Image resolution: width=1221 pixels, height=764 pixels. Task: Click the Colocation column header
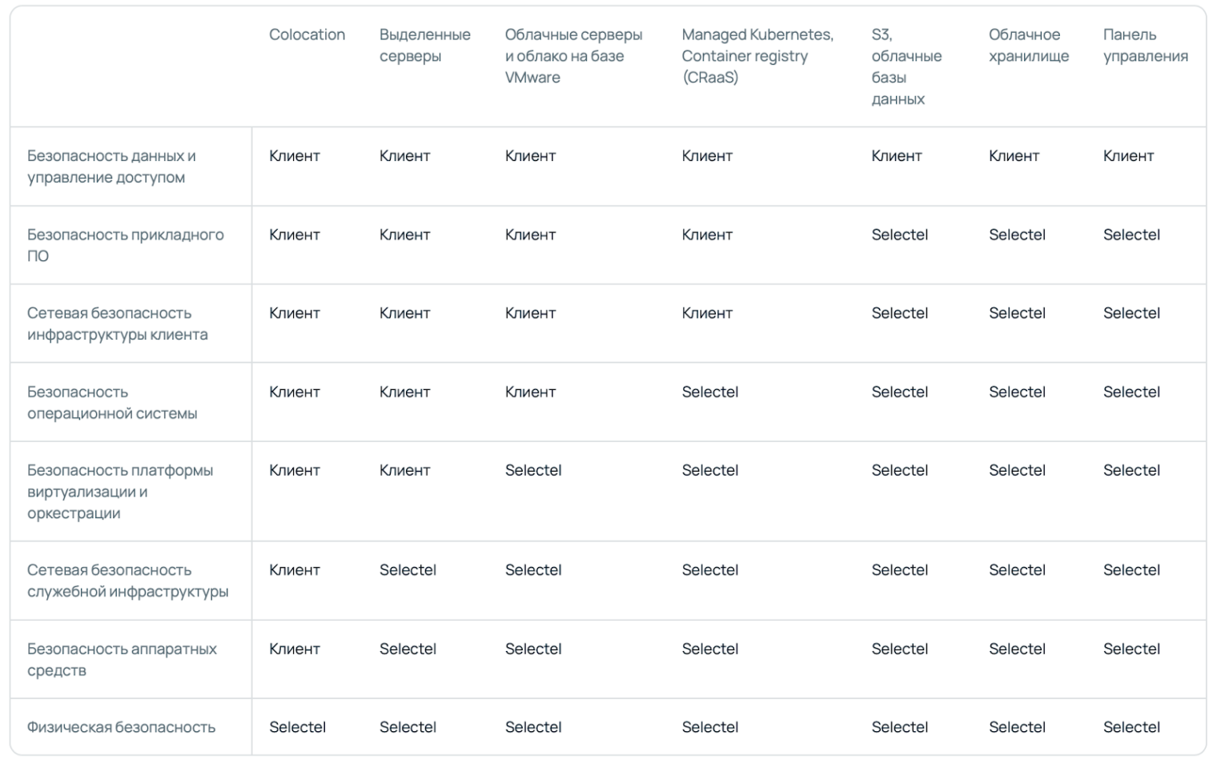coord(307,34)
